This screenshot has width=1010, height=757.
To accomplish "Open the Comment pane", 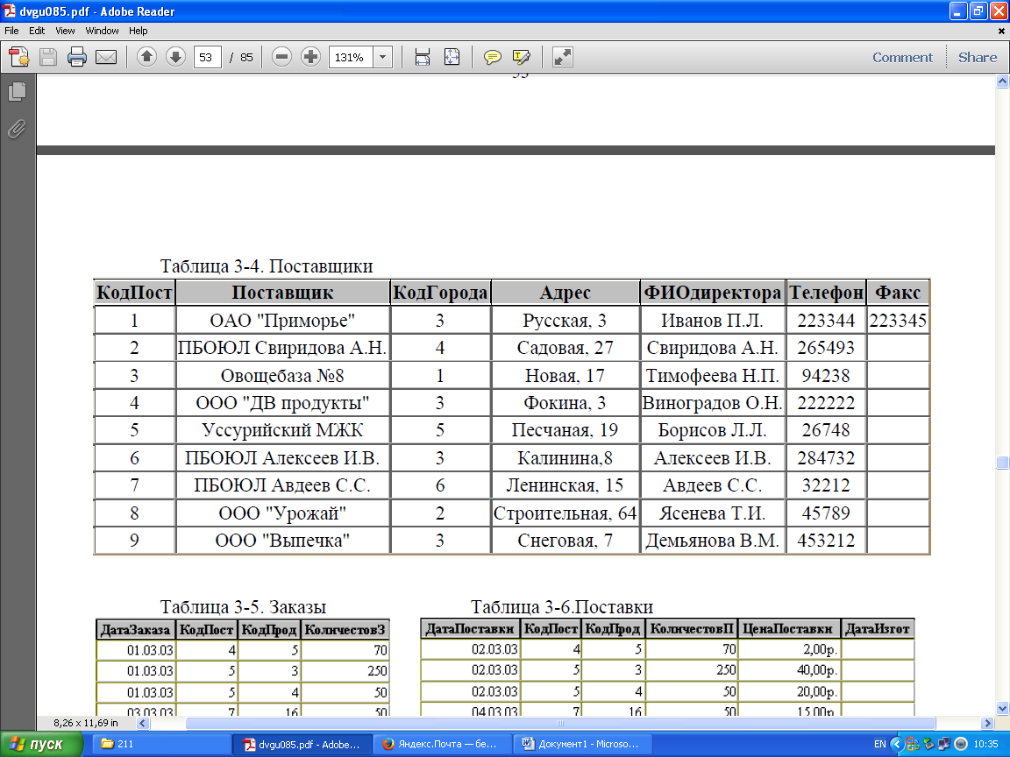I will coord(902,57).
